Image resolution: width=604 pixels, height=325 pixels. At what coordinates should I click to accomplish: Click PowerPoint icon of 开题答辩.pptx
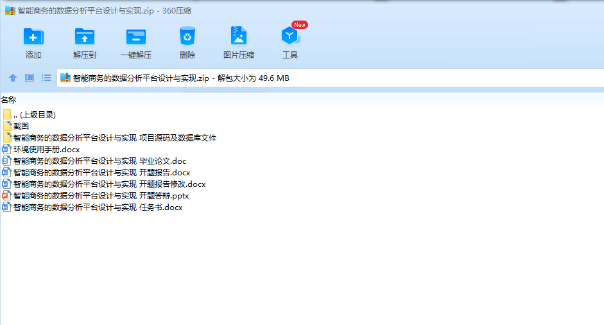pyautogui.click(x=6, y=195)
